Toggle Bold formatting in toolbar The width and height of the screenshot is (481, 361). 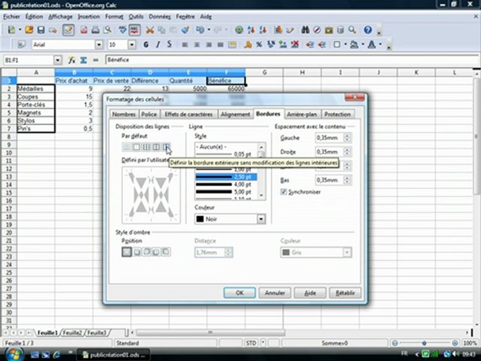[146, 45]
